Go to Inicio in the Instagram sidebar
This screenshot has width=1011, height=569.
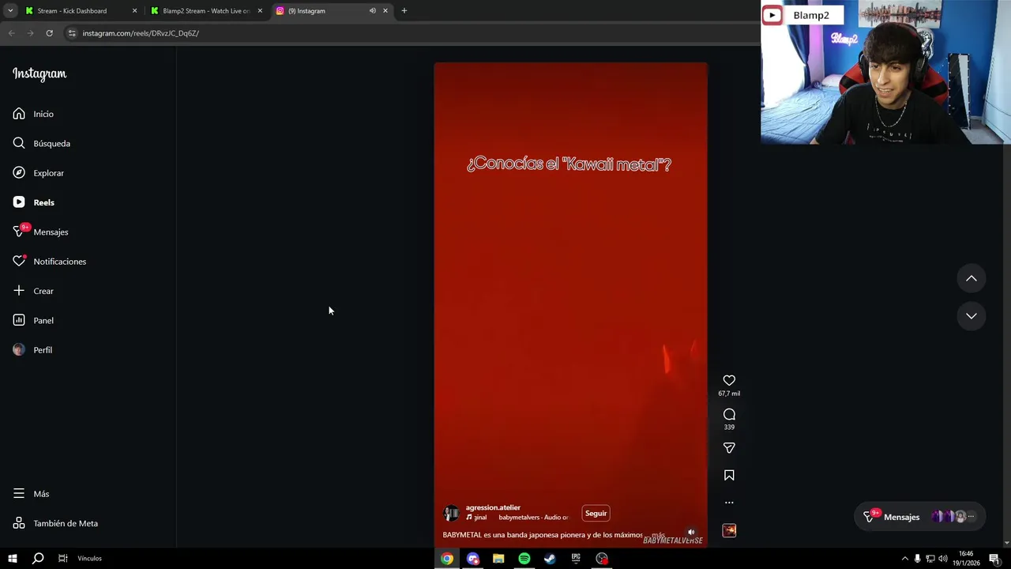(33, 114)
